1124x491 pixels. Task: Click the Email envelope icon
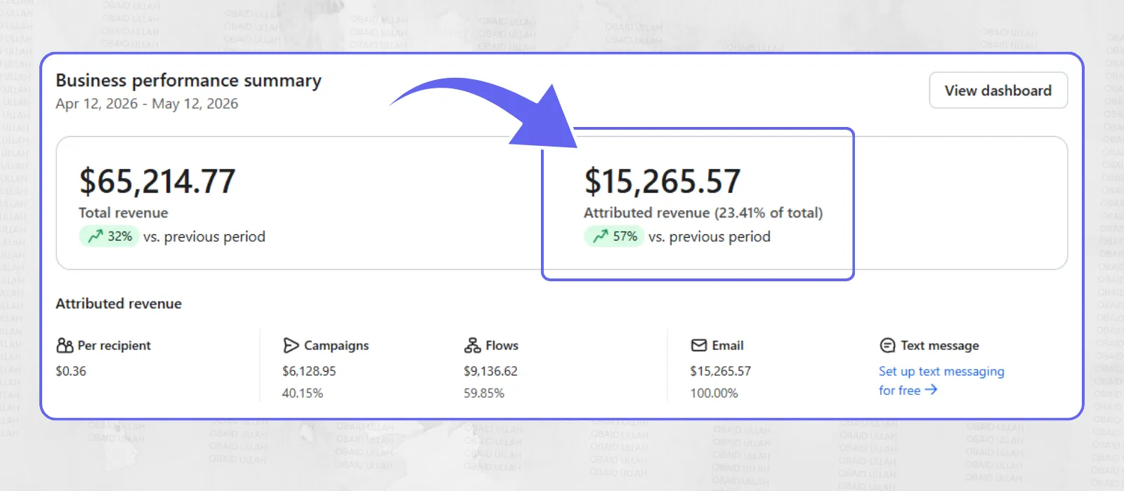tap(699, 345)
